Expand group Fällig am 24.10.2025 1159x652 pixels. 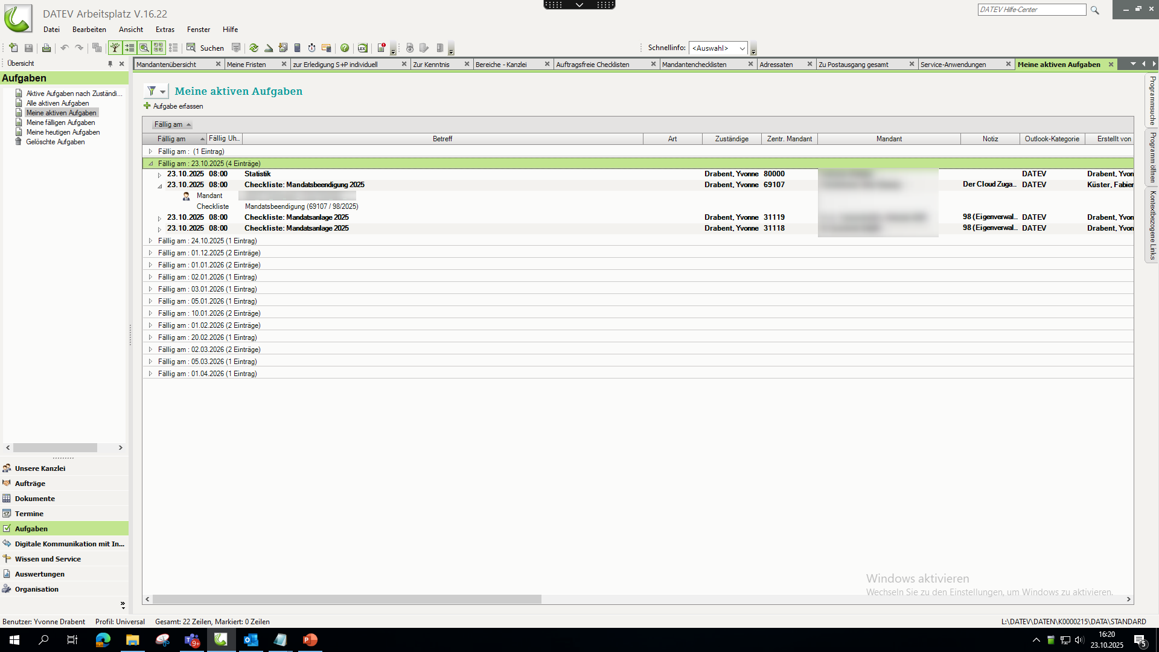tap(150, 241)
